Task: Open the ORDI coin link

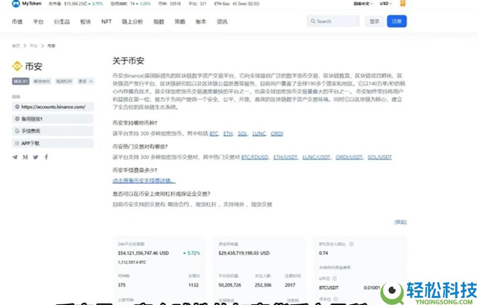Action: pos(277,134)
